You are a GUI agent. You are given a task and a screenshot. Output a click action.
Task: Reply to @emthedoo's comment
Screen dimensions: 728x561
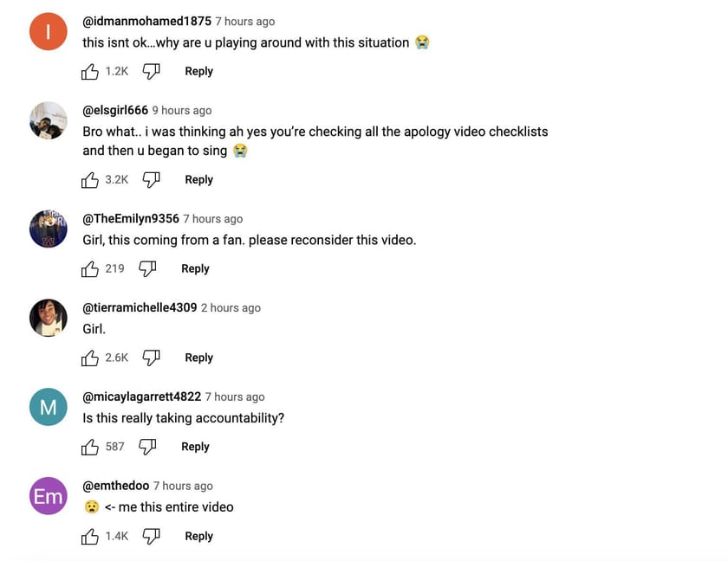point(198,537)
